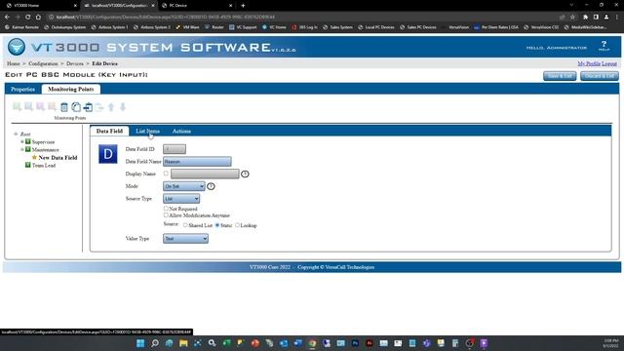Viewport: 624px width, 351px height.
Task: Click the Discard & Exit button
Action: point(600,76)
